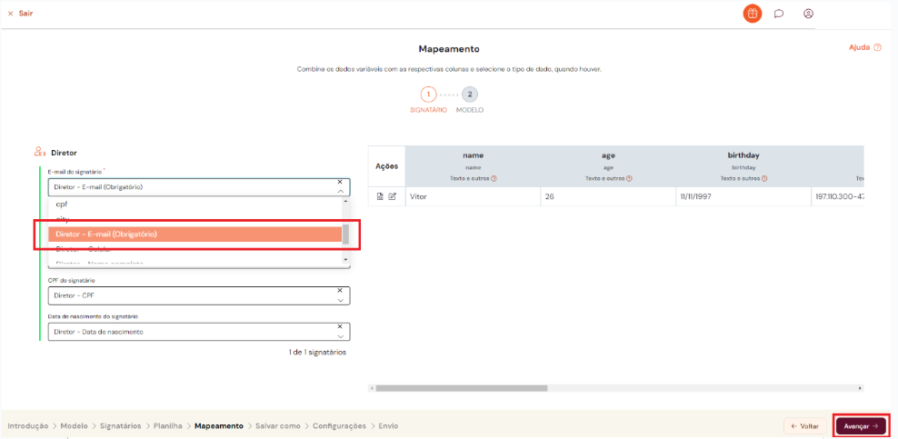Open the chat messages icon
The height and width of the screenshot is (439, 898).
(779, 14)
